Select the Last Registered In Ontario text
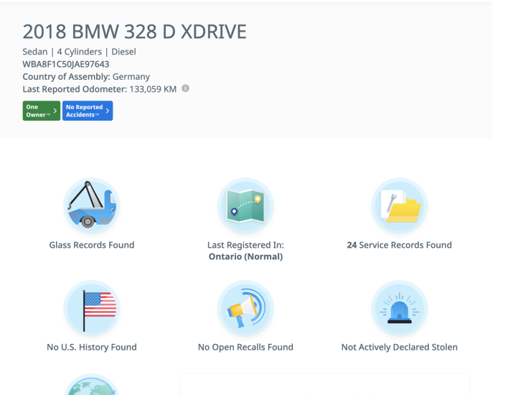 (245, 251)
